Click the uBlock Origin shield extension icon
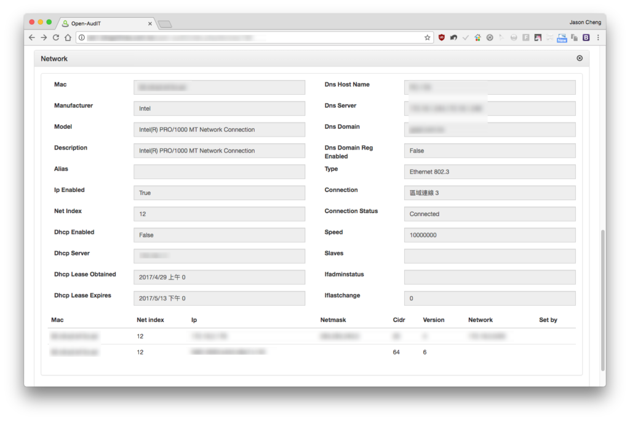The width and height of the screenshot is (630, 421). [442, 38]
